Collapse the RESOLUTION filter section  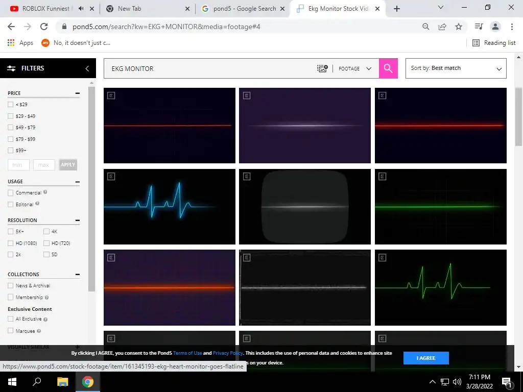[78, 220]
